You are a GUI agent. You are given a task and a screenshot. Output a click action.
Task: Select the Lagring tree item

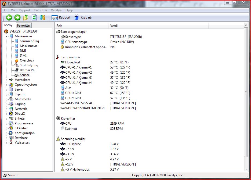click(20, 104)
